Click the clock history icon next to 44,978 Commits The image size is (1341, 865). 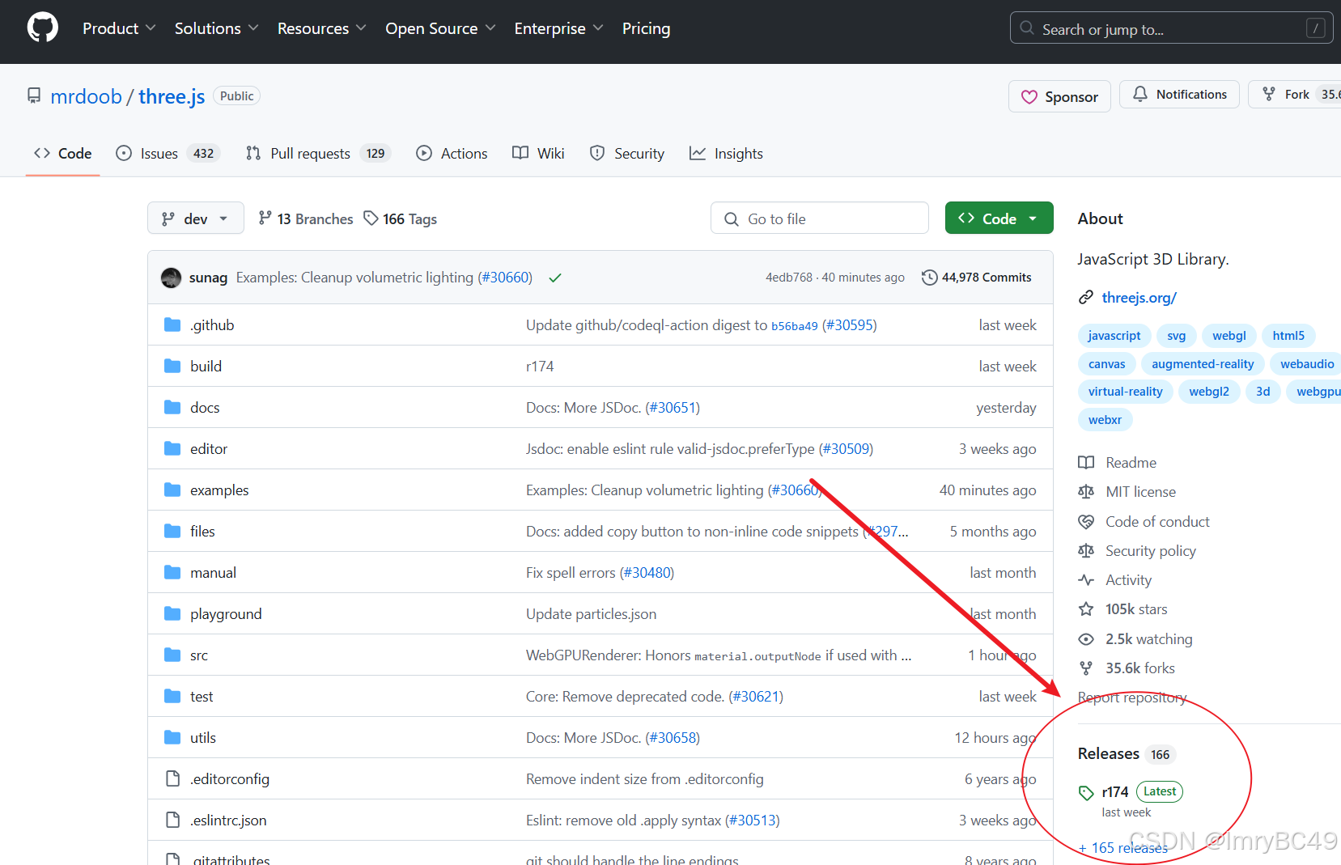click(929, 278)
